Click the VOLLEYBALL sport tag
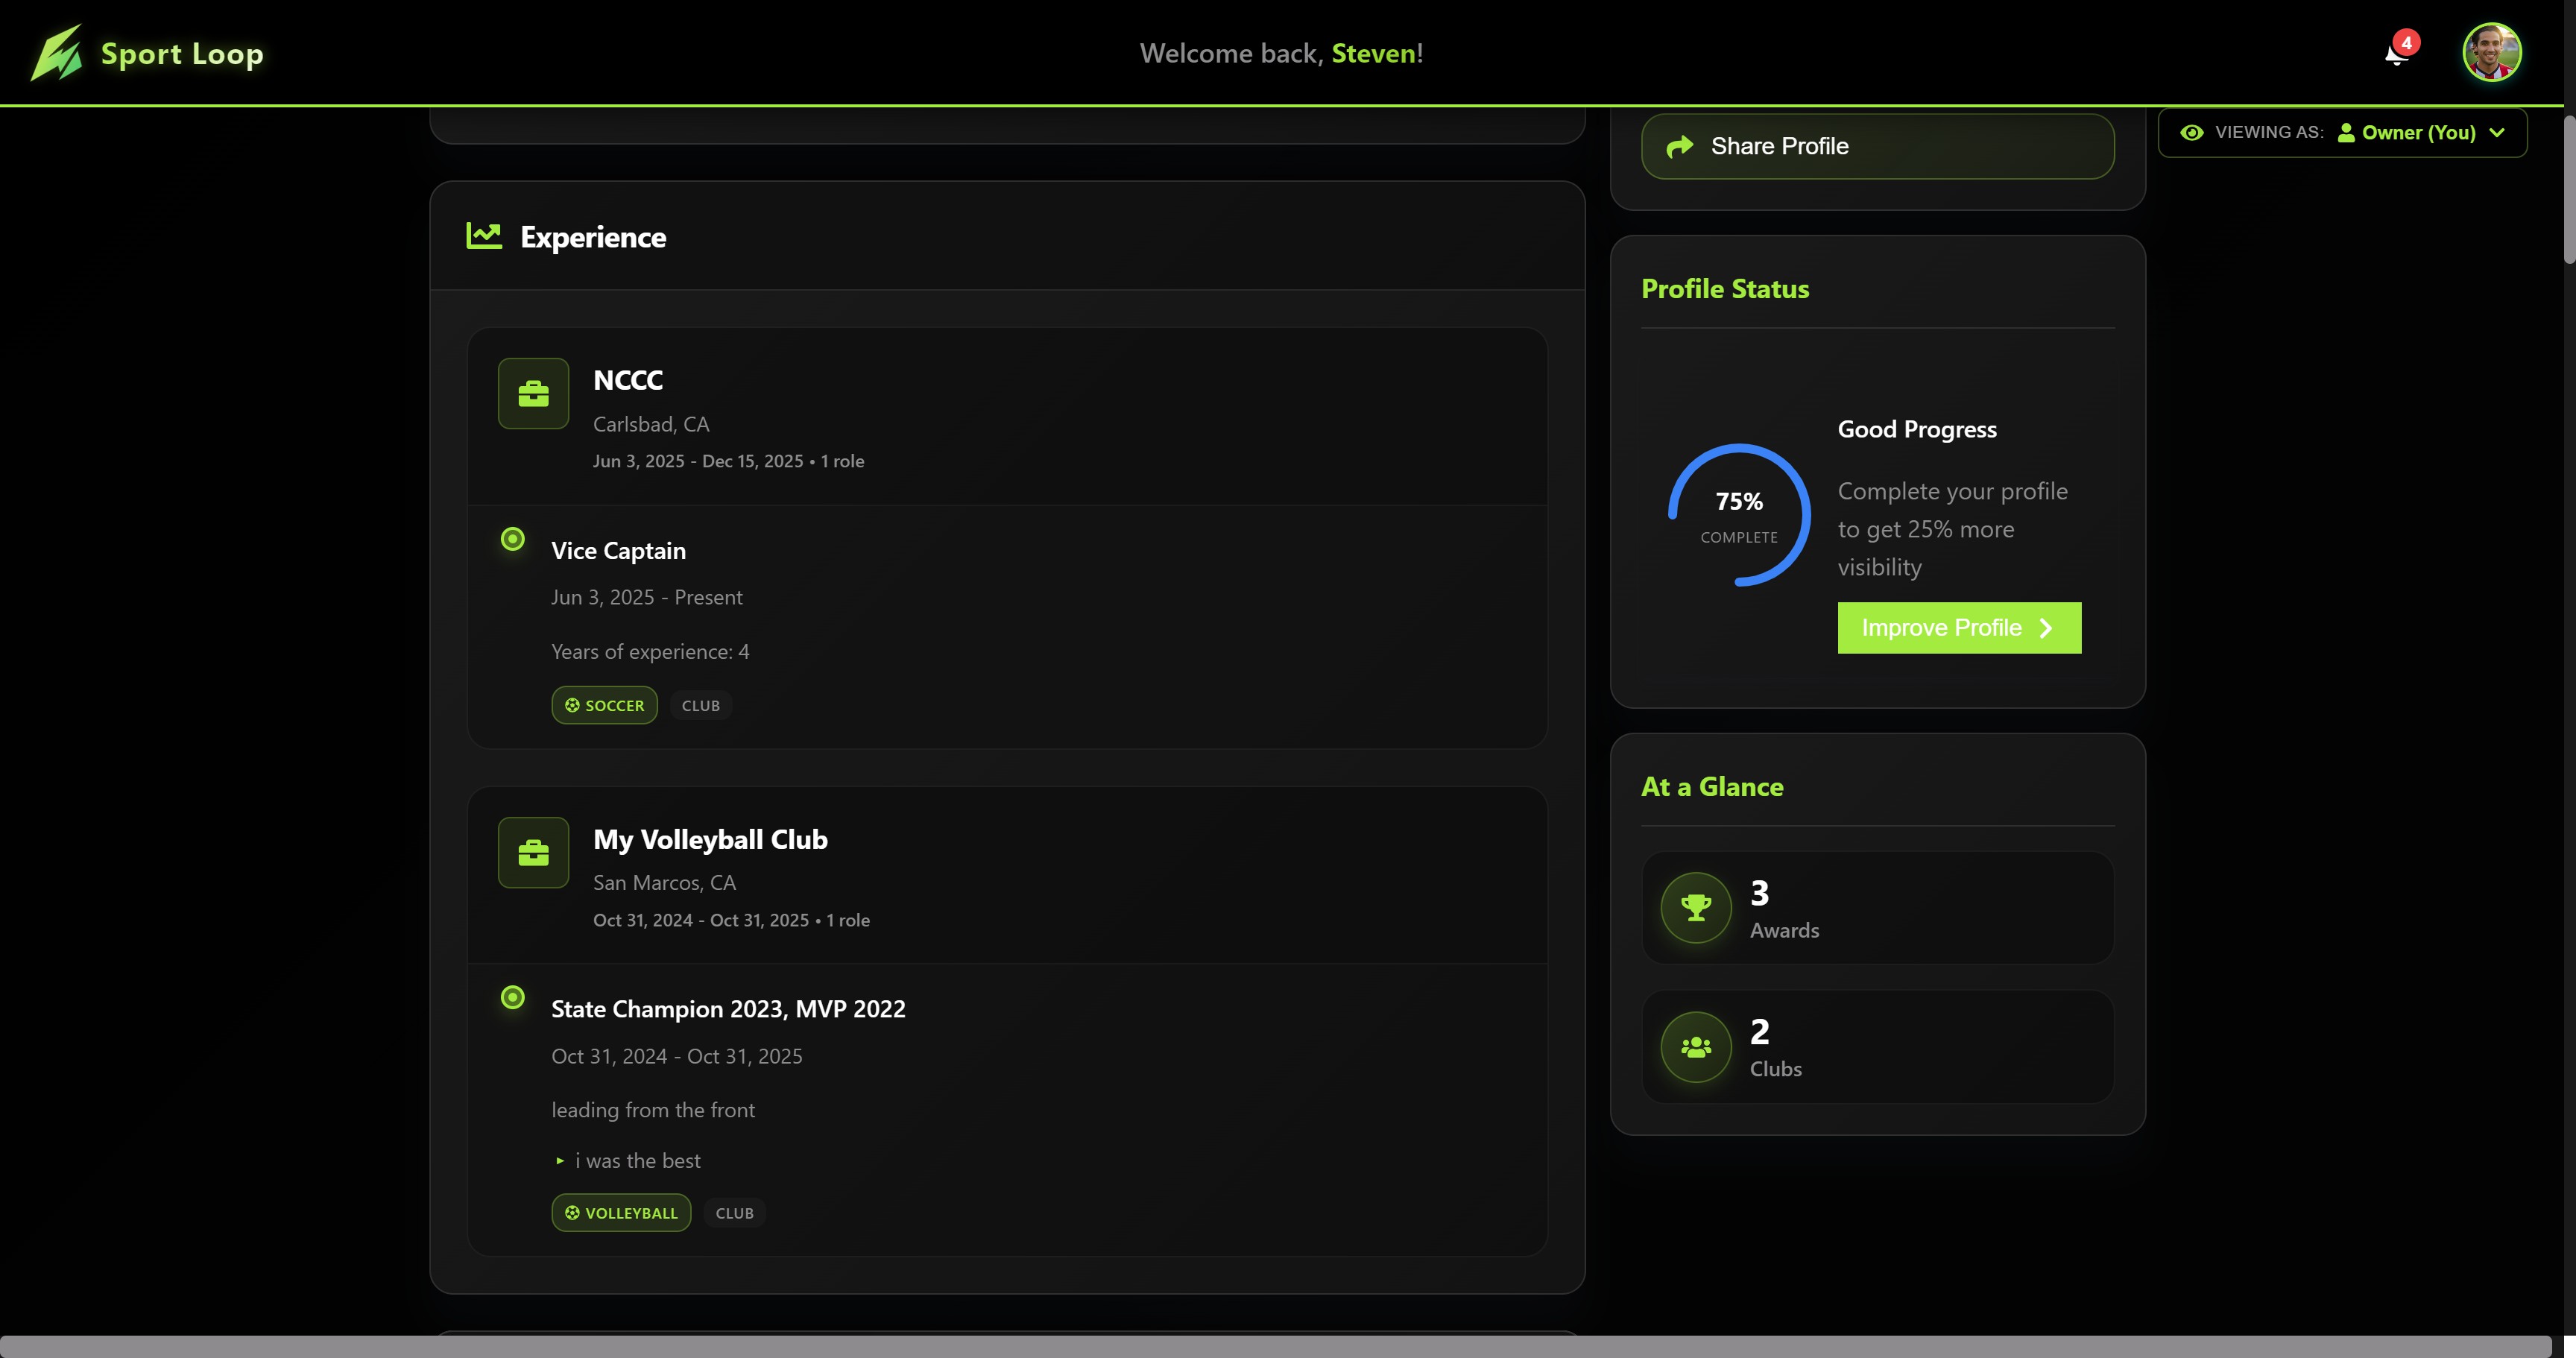This screenshot has width=2576, height=1358. [620, 1213]
